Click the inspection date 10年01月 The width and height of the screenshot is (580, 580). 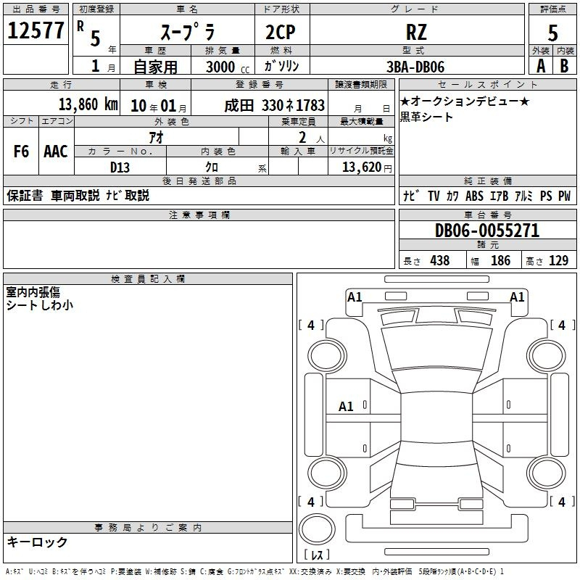pyautogui.click(x=159, y=106)
